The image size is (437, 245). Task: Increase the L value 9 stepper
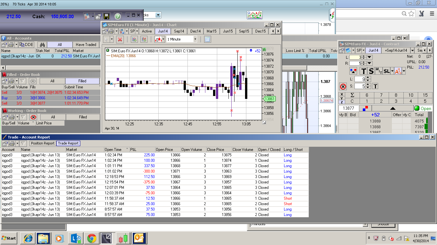(x=368, y=77)
